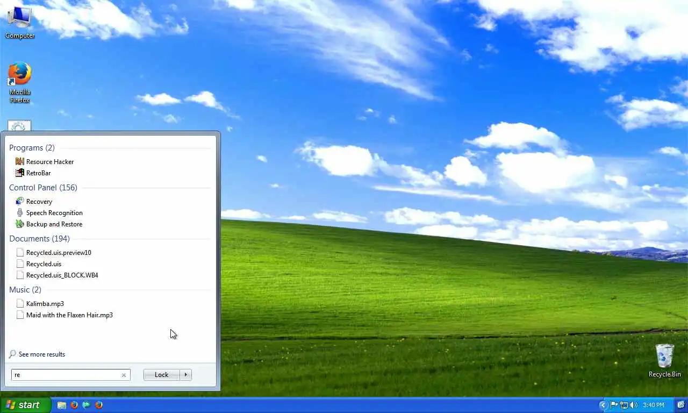
Task: Click the start button
Action: [x=25, y=405]
